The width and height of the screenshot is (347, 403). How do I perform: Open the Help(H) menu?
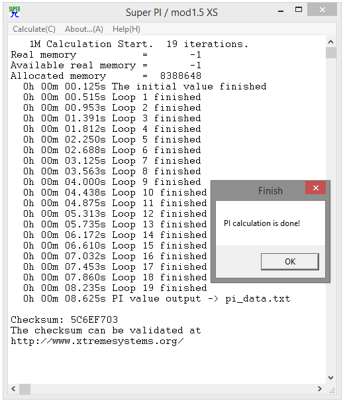[126, 29]
